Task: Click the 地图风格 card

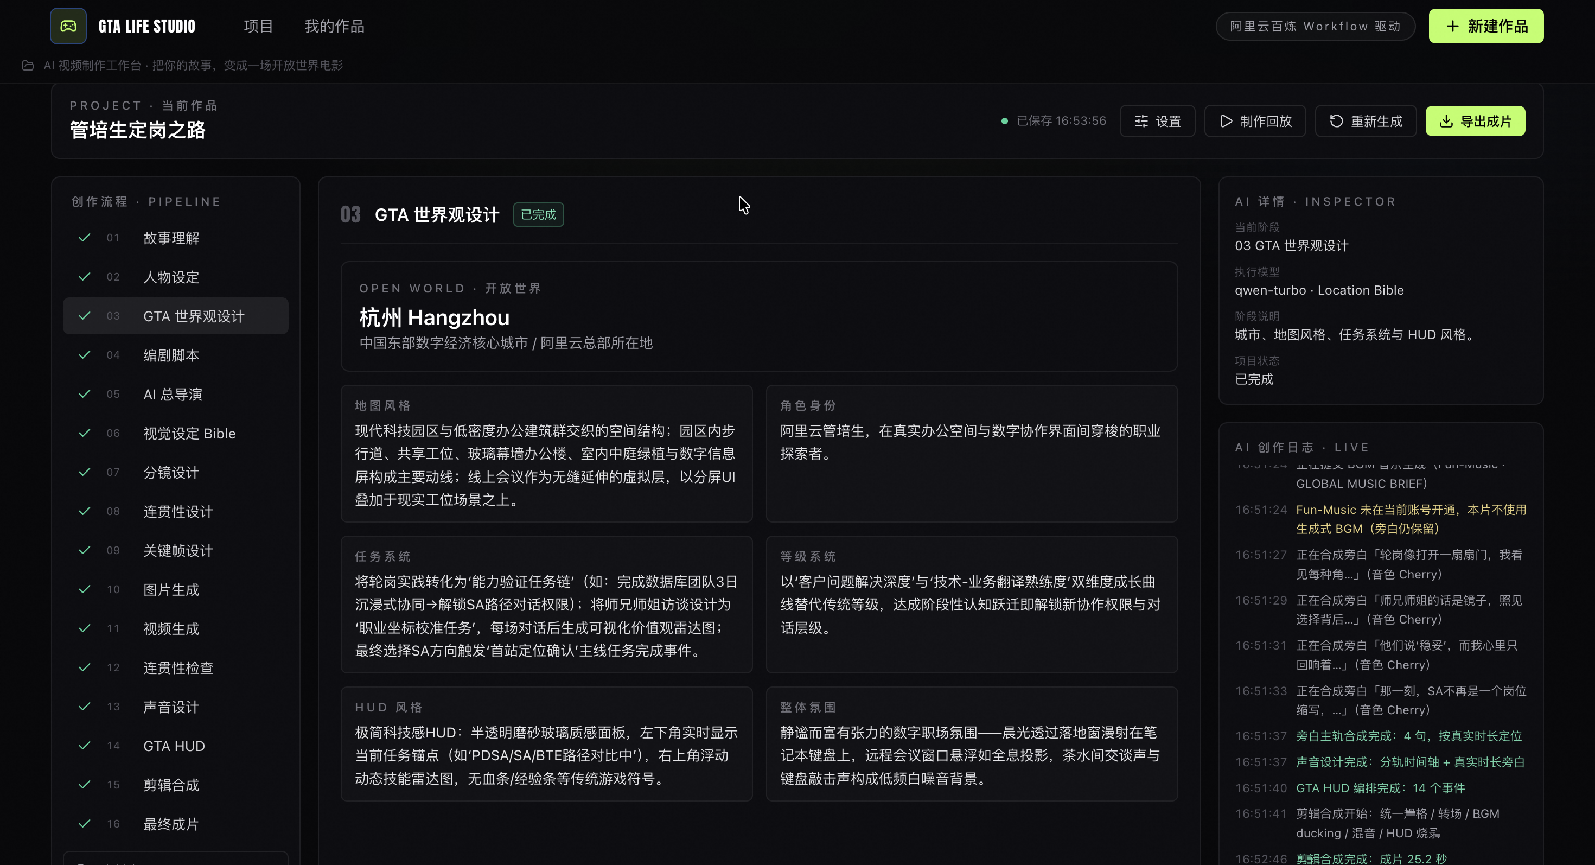Action: [546, 453]
